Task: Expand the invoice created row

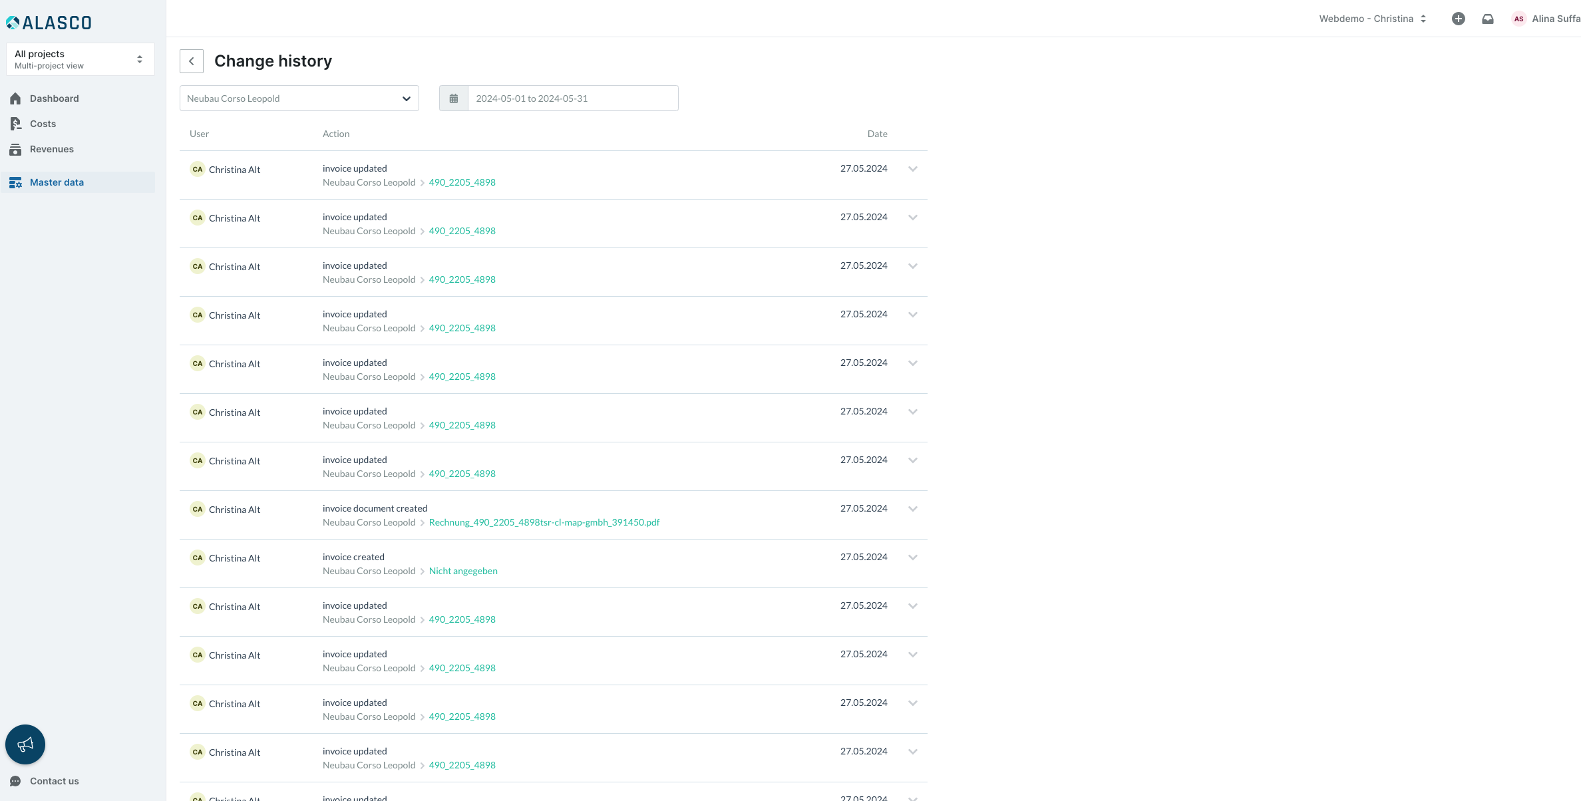Action: click(913, 558)
